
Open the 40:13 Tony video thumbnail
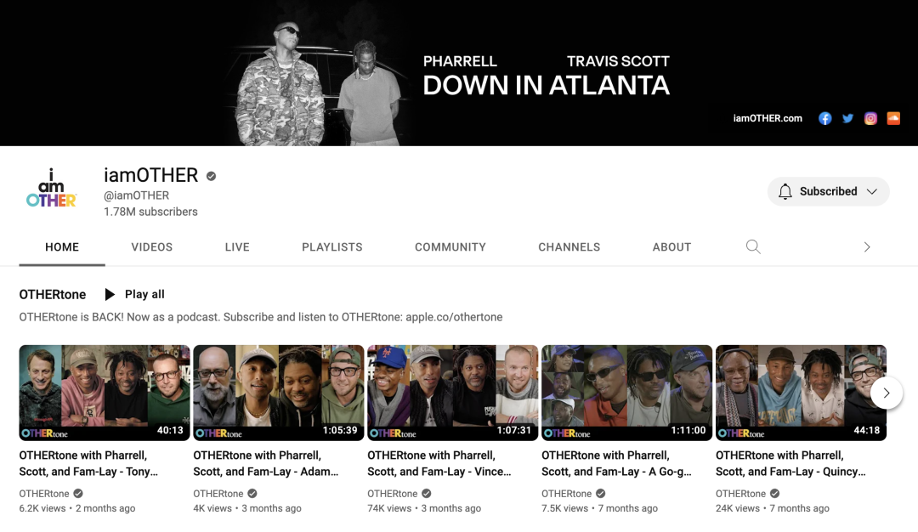[x=105, y=393]
